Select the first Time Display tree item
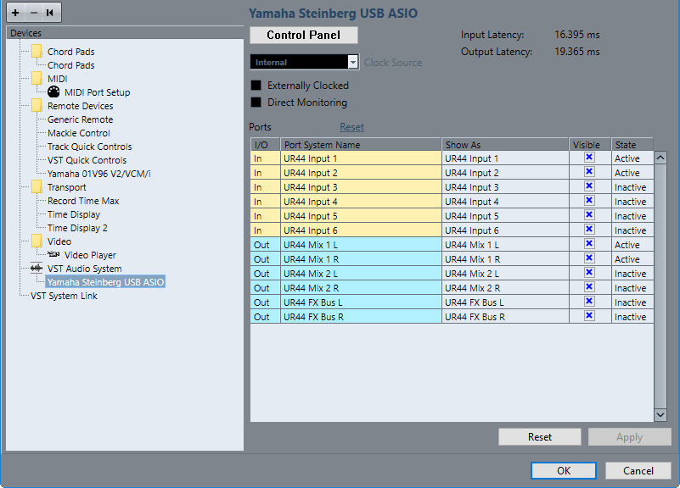Viewport: 680px width, 488px height. 74,214
